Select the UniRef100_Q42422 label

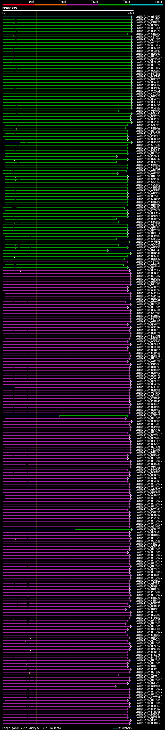pyautogui.click(x=148, y=108)
